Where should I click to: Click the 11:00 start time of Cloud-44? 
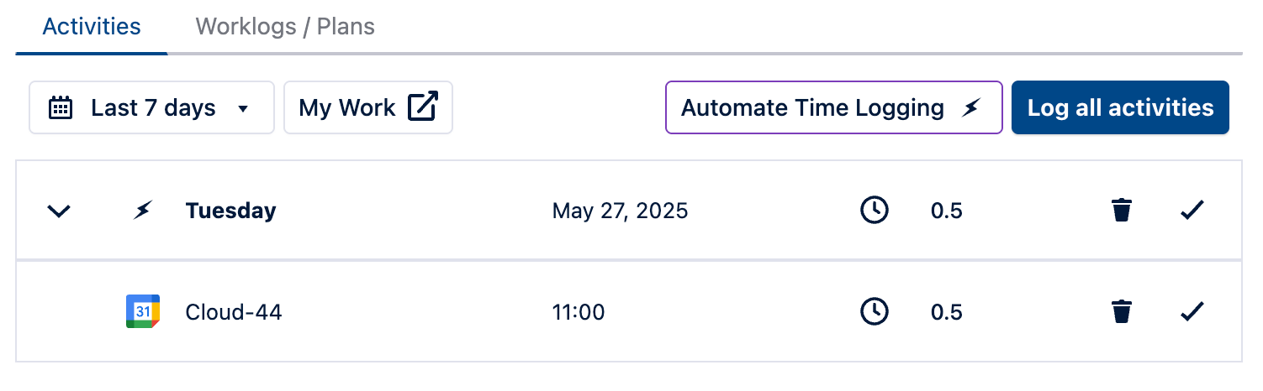pos(579,312)
